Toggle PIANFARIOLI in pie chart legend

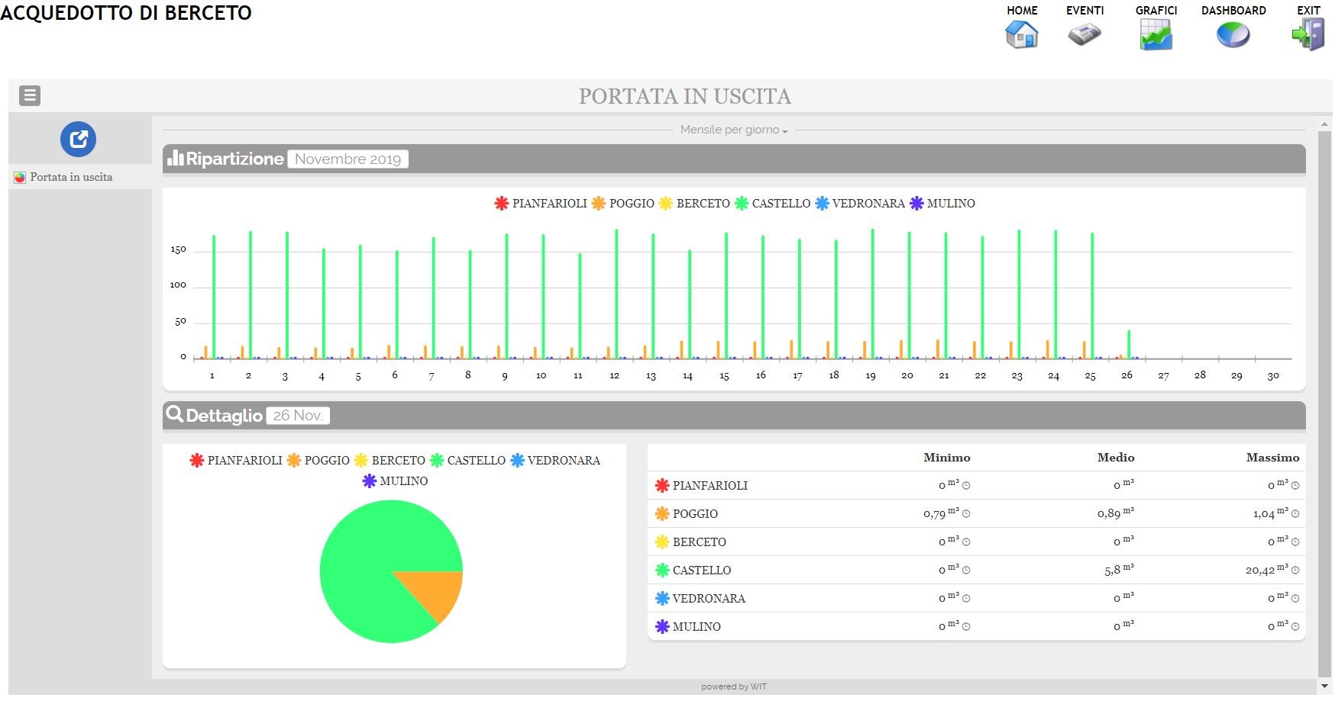(x=236, y=461)
